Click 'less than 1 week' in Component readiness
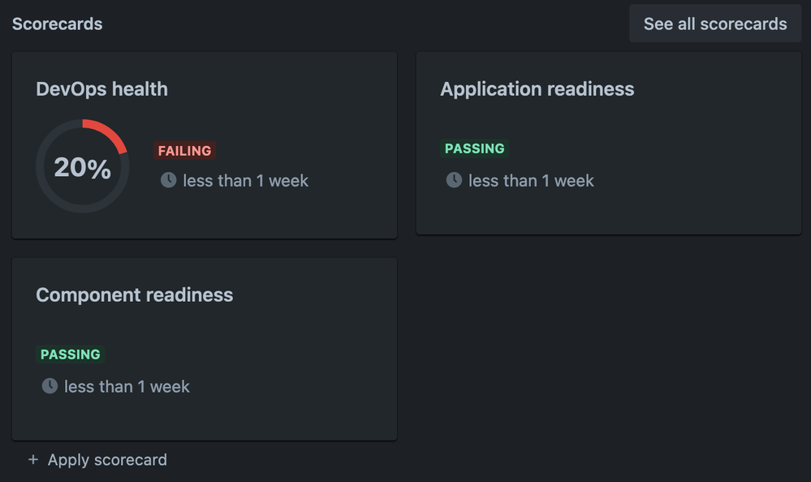Viewport: 811px width, 482px height. click(127, 386)
